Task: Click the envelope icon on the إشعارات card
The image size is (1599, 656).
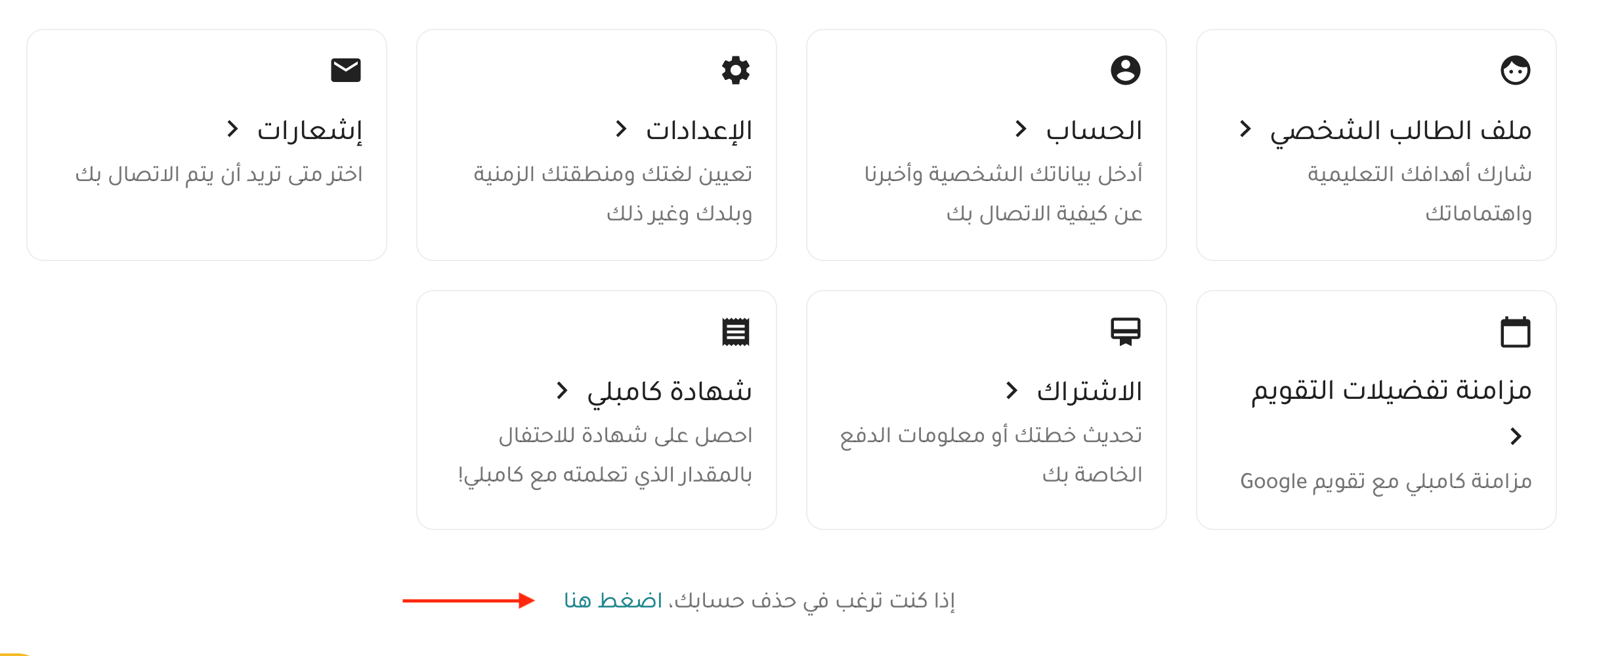Action: pyautogui.click(x=346, y=70)
